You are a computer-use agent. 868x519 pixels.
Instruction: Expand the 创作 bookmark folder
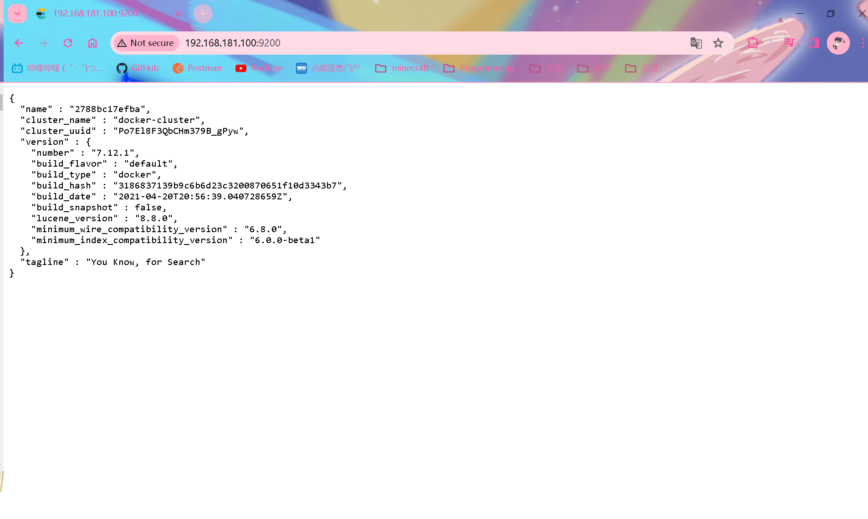(x=593, y=68)
